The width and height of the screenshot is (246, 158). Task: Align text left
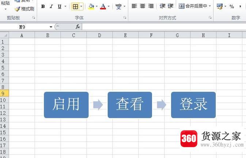[134, 6]
